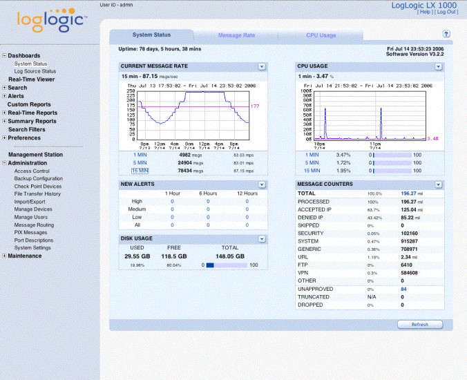Open Disk Usage panel dropdown arrow
This screenshot has width=467, height=380.
coord(262,238)
